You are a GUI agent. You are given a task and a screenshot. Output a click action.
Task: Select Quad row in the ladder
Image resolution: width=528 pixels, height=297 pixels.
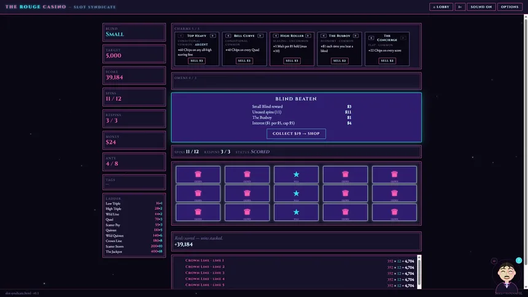[x=134, y=220]
